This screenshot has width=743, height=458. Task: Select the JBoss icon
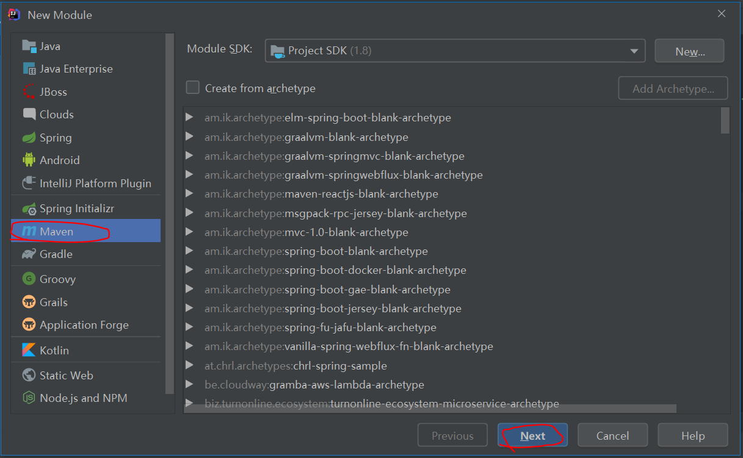(29, 91)
